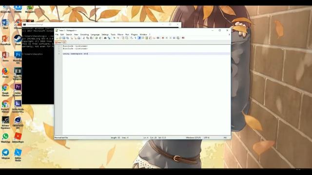Open the Premiere Pro desktop shortcut
The image size is (312, 175).
click(x=18, y=89)
